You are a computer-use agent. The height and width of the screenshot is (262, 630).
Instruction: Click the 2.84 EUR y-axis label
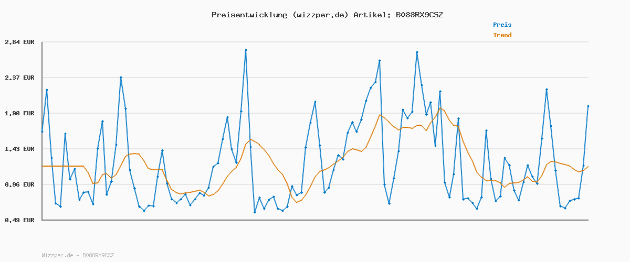(x=19, y=42)
